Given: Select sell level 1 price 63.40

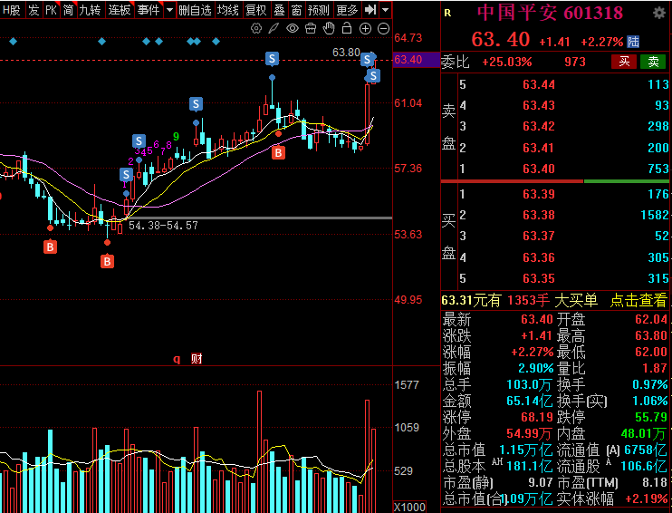Looking at the screenshot, I should pos(539,169).
